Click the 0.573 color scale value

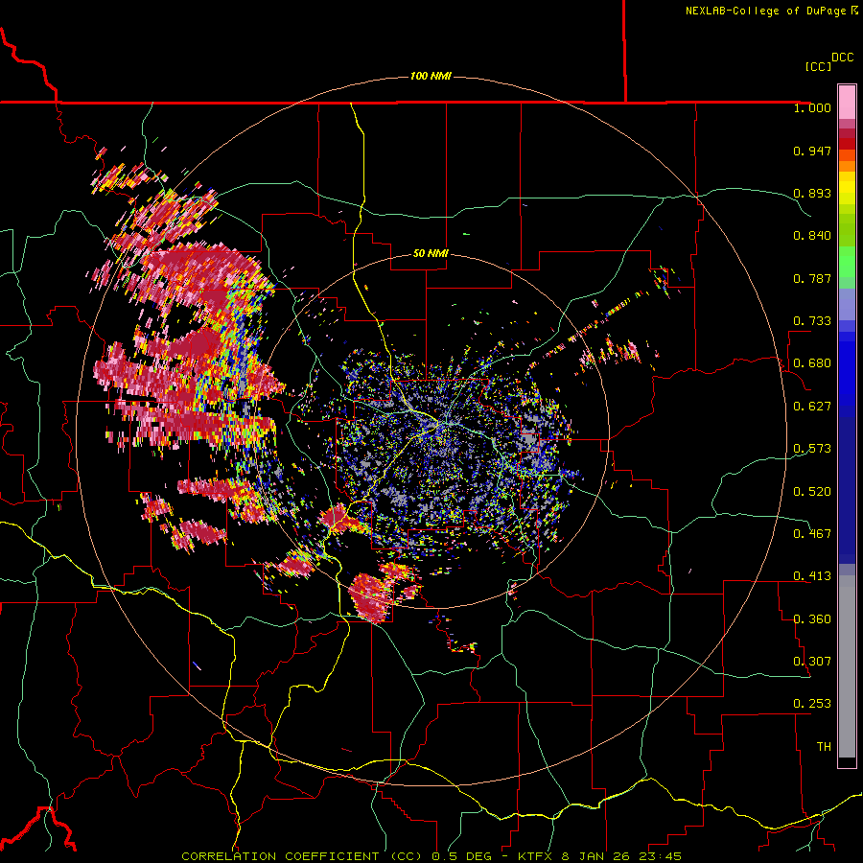click(812, 449)
